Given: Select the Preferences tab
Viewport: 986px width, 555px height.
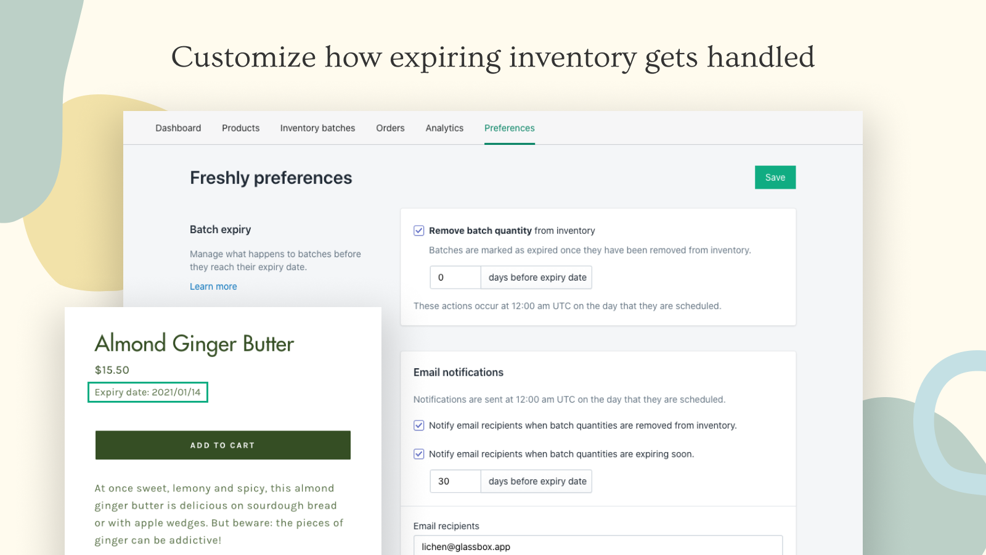Looking at the screenshot, I should click(509, 128).
